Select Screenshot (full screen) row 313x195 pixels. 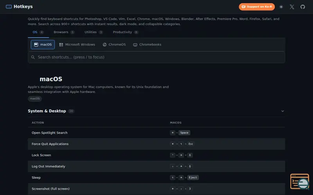(x=156, y=189)
